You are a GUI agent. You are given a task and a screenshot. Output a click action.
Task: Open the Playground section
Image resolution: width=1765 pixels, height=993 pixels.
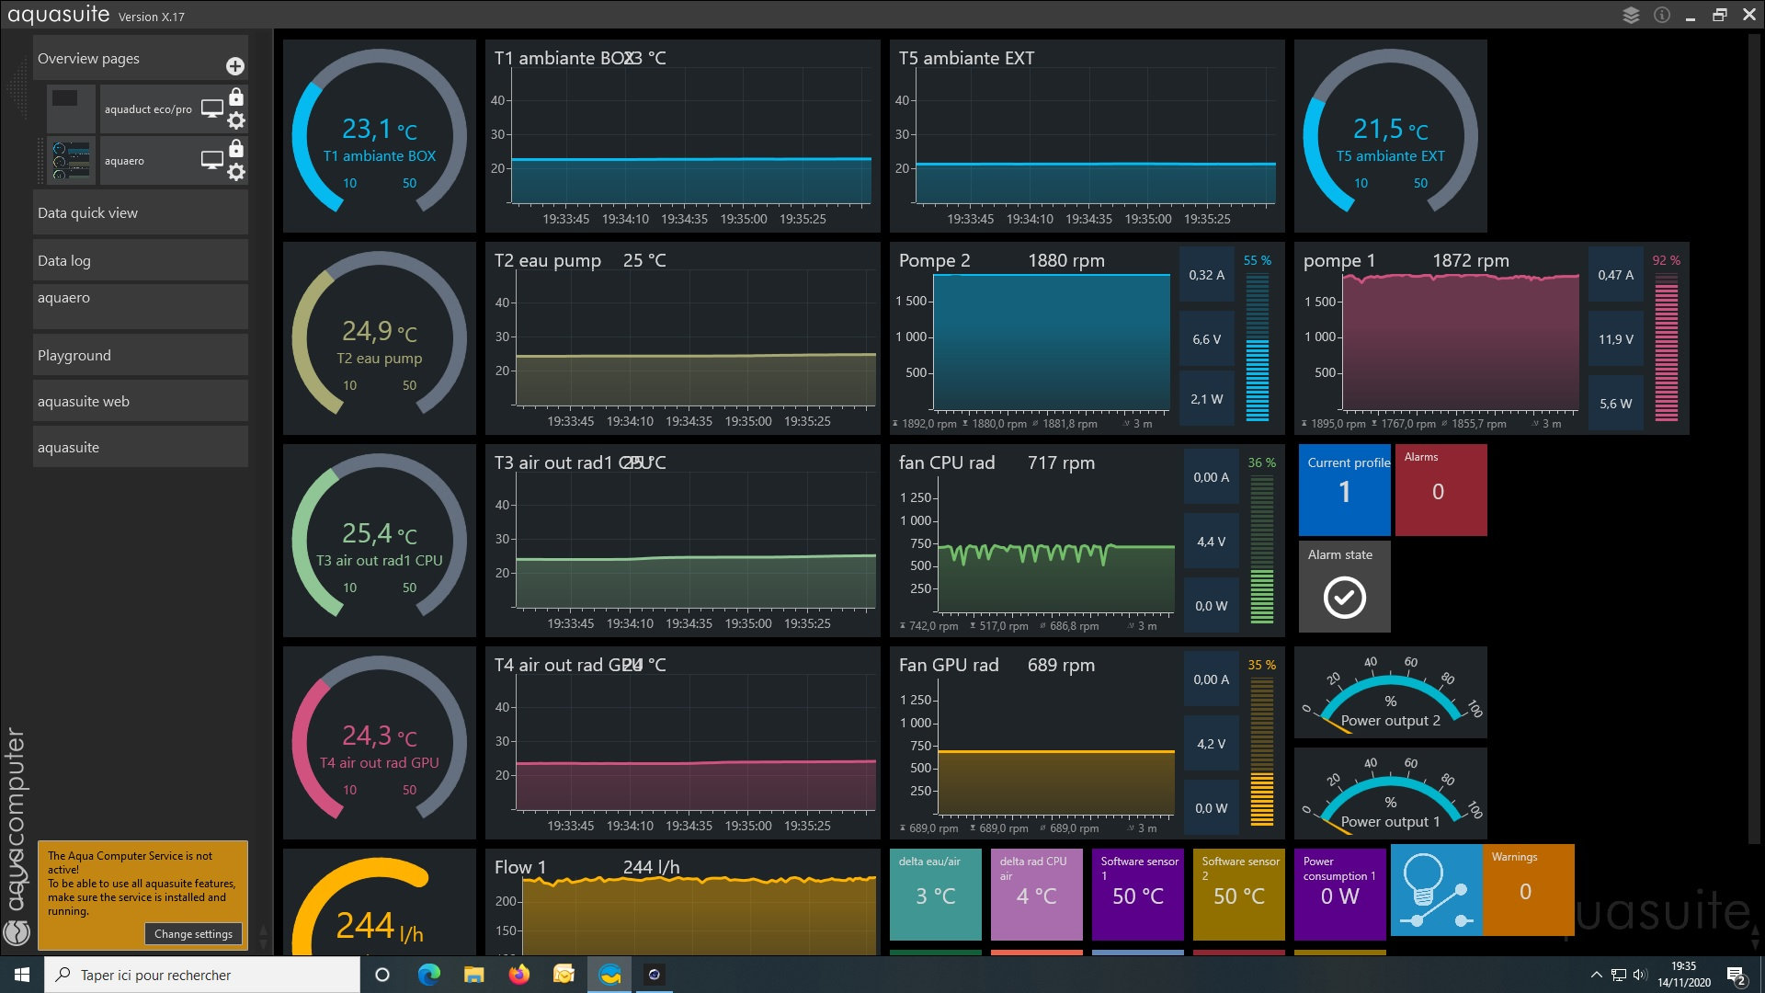coord(141,355)
